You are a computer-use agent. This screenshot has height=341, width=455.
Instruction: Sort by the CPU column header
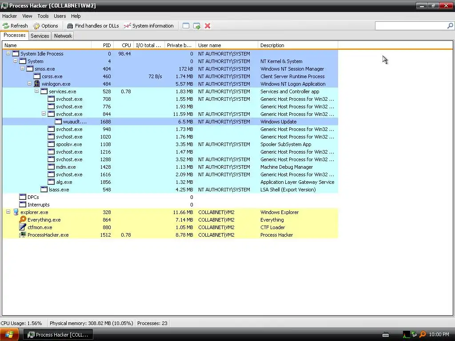[x=124, y=45]
